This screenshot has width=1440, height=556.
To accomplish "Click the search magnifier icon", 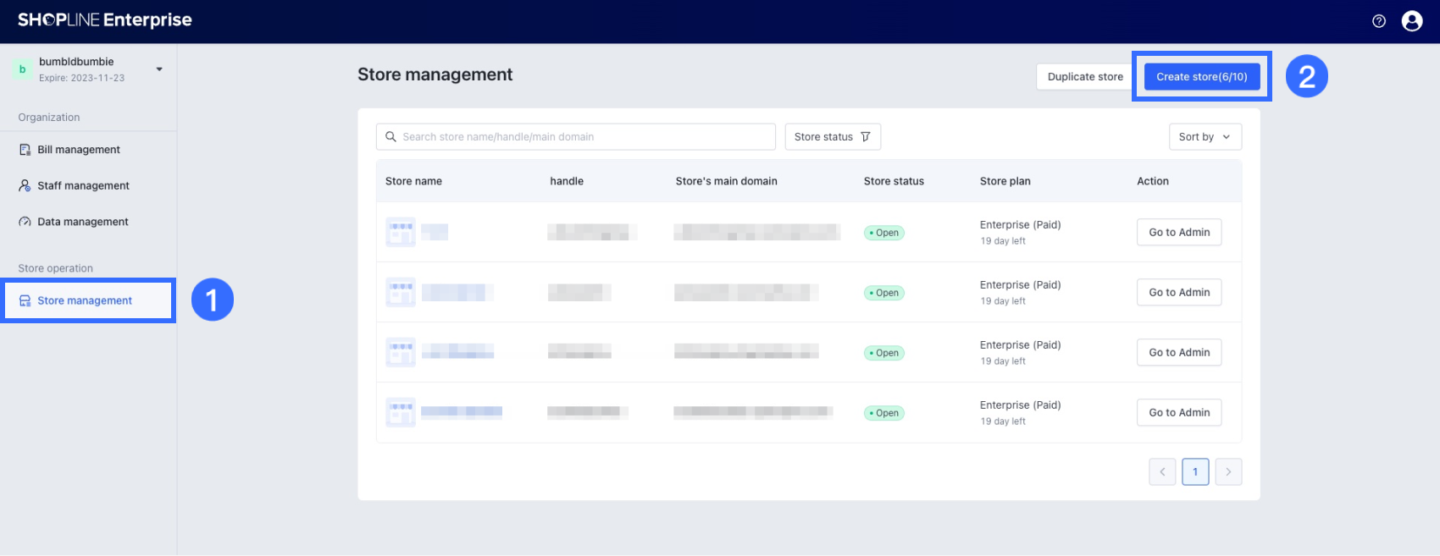I will tap(390, 137).
